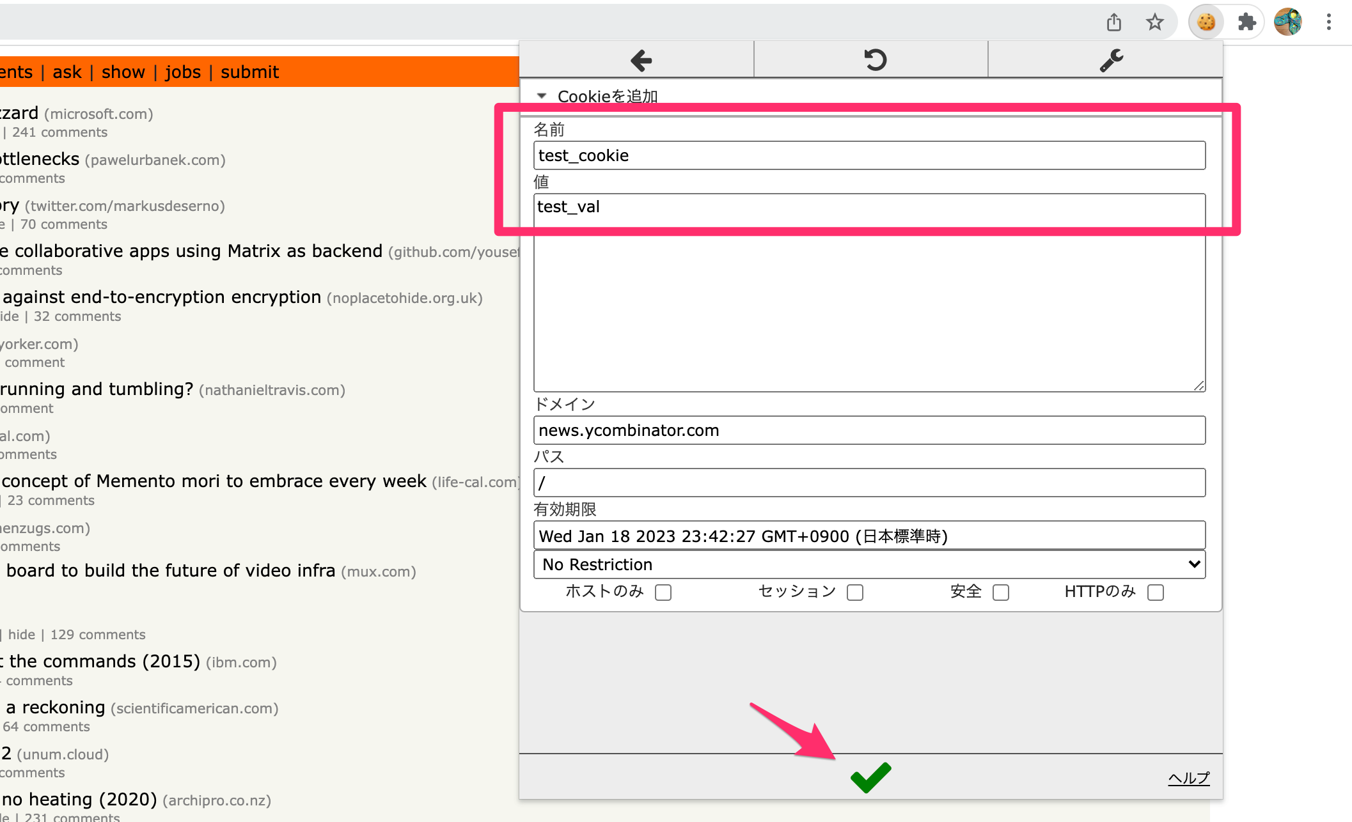Toggle the セッション checkbox
Viewport: 1352px width, 822px height.
855,593
